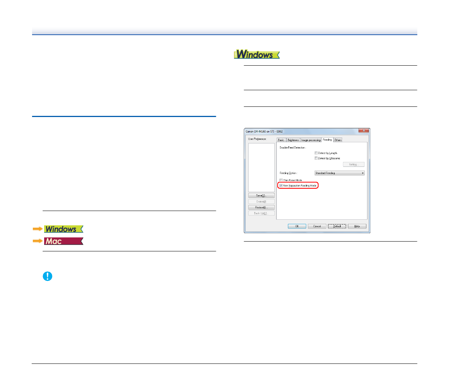The width and height of the screenshot is (449, 385).
Task: Select the Others tab
Action: pyautogui.click(x=338, y=140)
